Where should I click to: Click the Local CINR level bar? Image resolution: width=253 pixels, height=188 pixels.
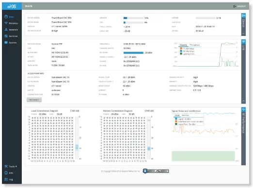[77, 138]
